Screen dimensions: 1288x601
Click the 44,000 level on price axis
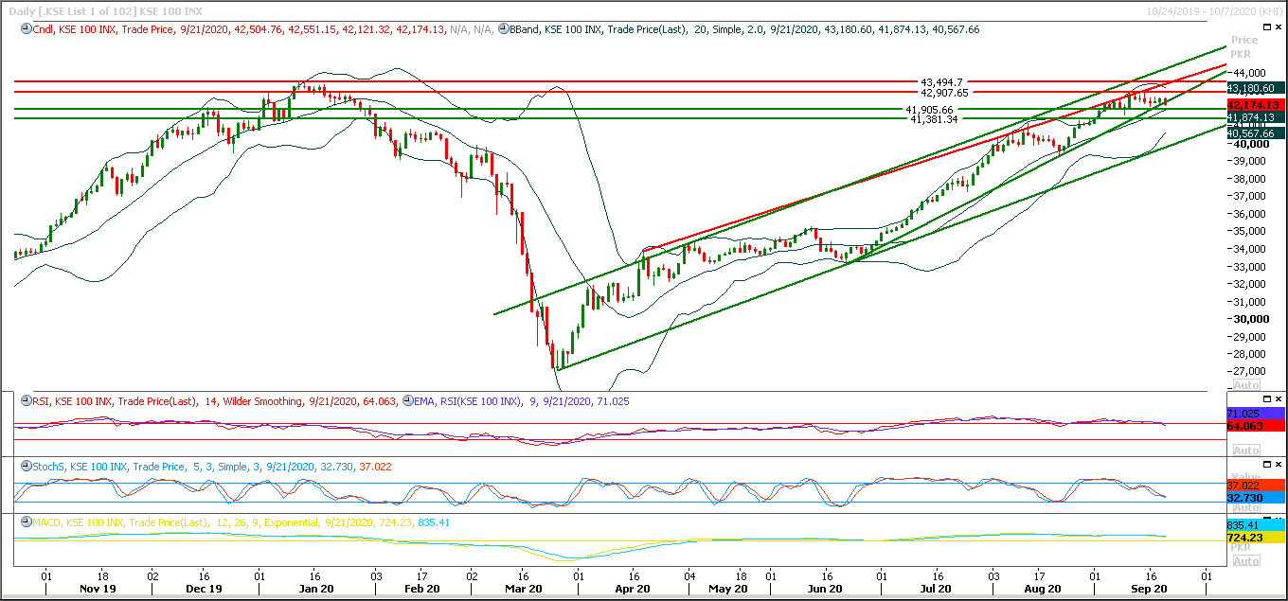[1249, 73]
